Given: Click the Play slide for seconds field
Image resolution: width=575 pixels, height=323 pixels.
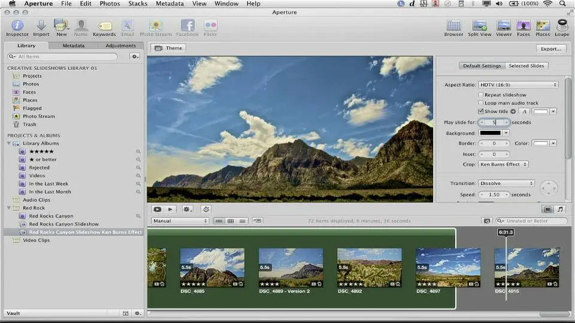Looking at the screenshot, I should coord(494,122).
